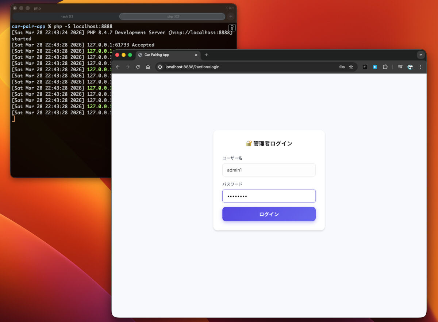
Task: Open the password manager key icon
Action: [x=342, y=67]
